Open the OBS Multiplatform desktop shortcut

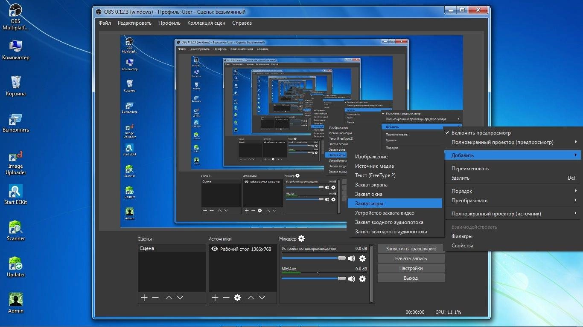(16, 17)
